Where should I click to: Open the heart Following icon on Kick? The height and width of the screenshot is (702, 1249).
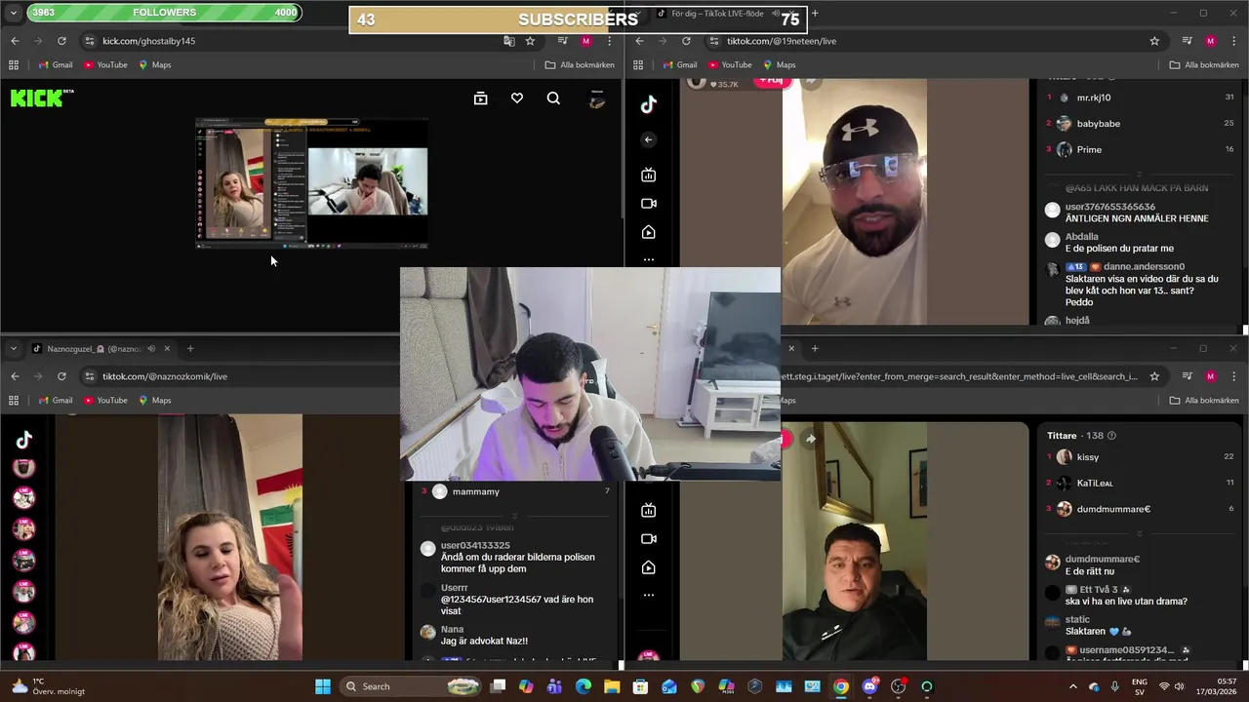point(517,98)
